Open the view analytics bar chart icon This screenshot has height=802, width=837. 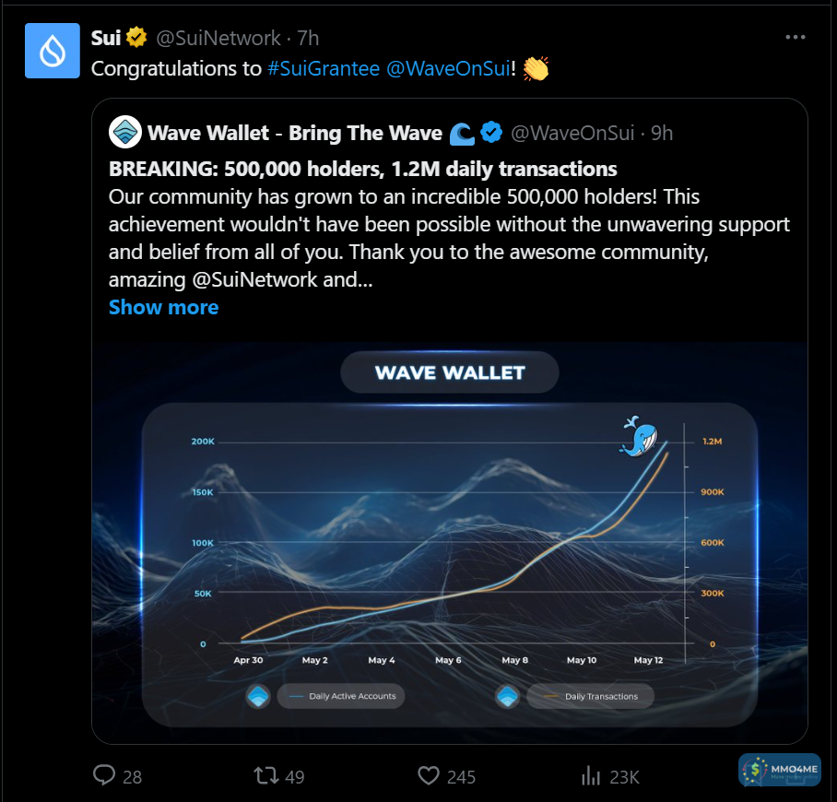(x=591, y=776)
